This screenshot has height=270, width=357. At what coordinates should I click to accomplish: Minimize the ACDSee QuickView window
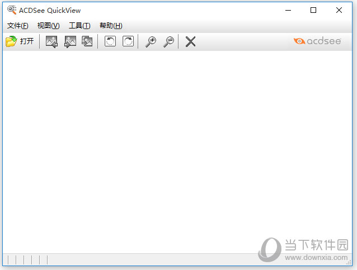288,10
